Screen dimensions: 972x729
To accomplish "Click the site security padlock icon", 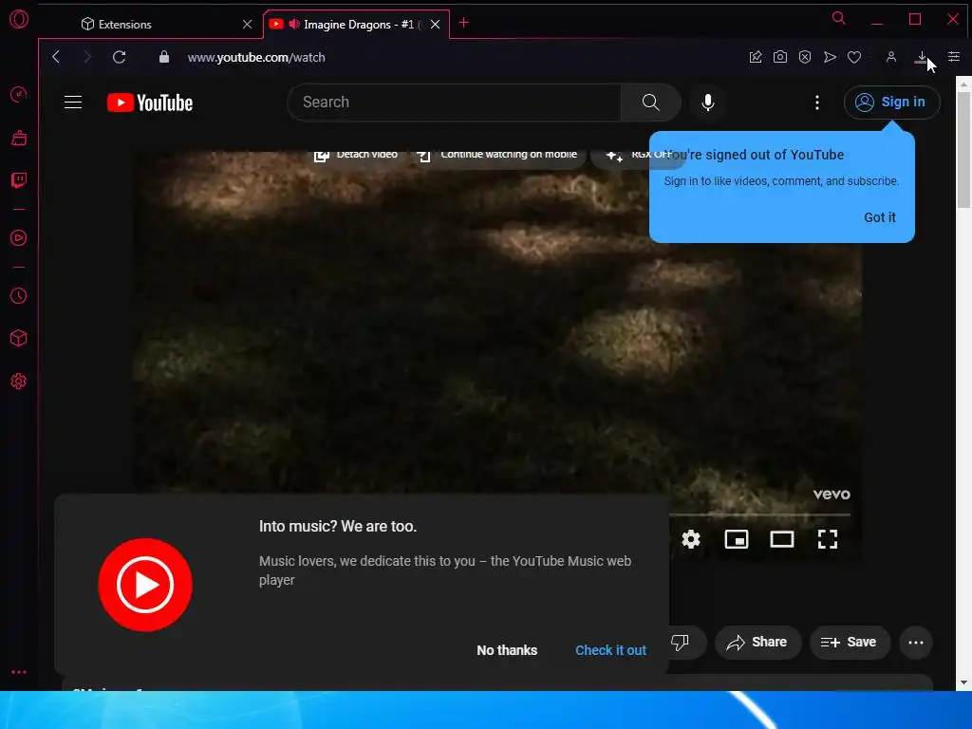I will tap(163, 57).
